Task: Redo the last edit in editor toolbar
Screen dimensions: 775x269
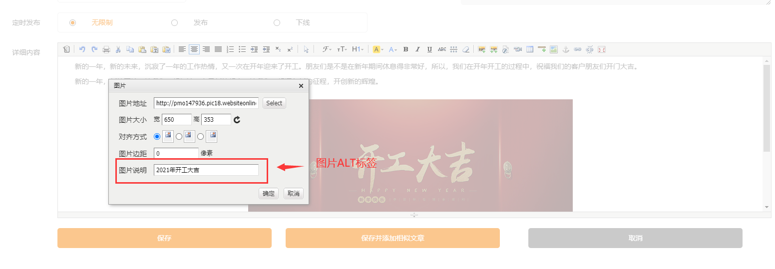Action: pyautogui.click(x=94, y=49)
